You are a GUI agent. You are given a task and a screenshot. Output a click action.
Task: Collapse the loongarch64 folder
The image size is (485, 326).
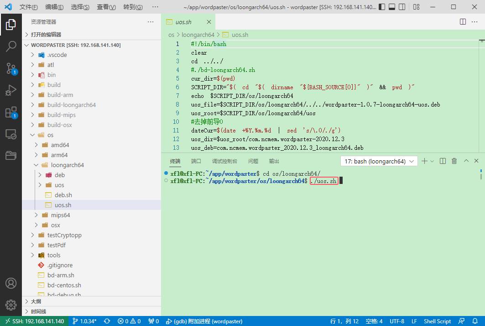pos(67,165)
